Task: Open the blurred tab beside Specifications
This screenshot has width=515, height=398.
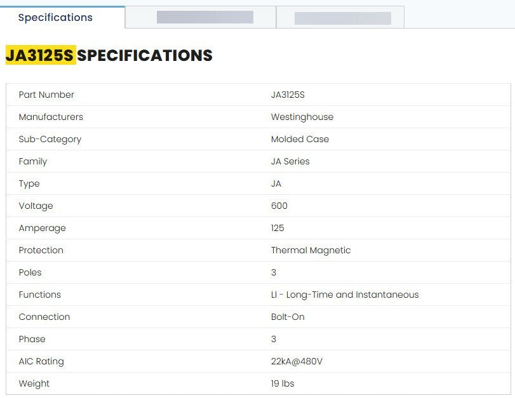Action: [204, 18]
